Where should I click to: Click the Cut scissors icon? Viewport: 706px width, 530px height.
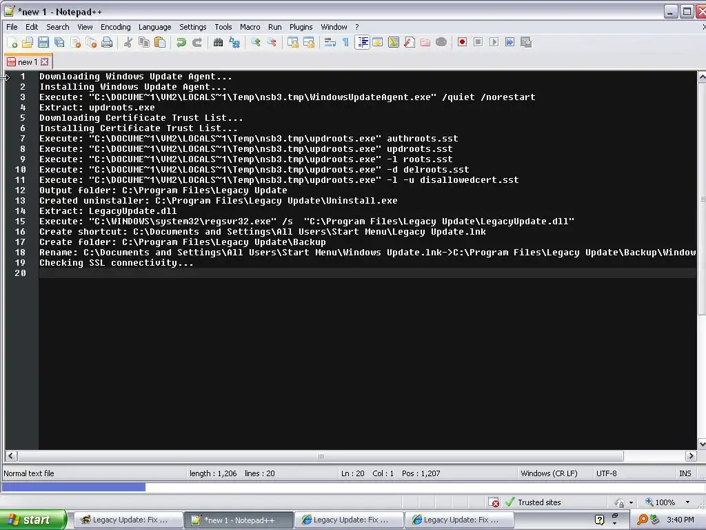pyautogui.click(x=128, y=42)
